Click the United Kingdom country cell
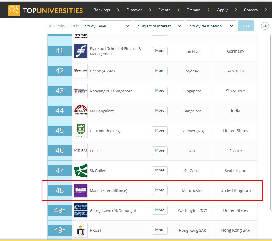This screenshot has width=272, height=241. (236, 190)
